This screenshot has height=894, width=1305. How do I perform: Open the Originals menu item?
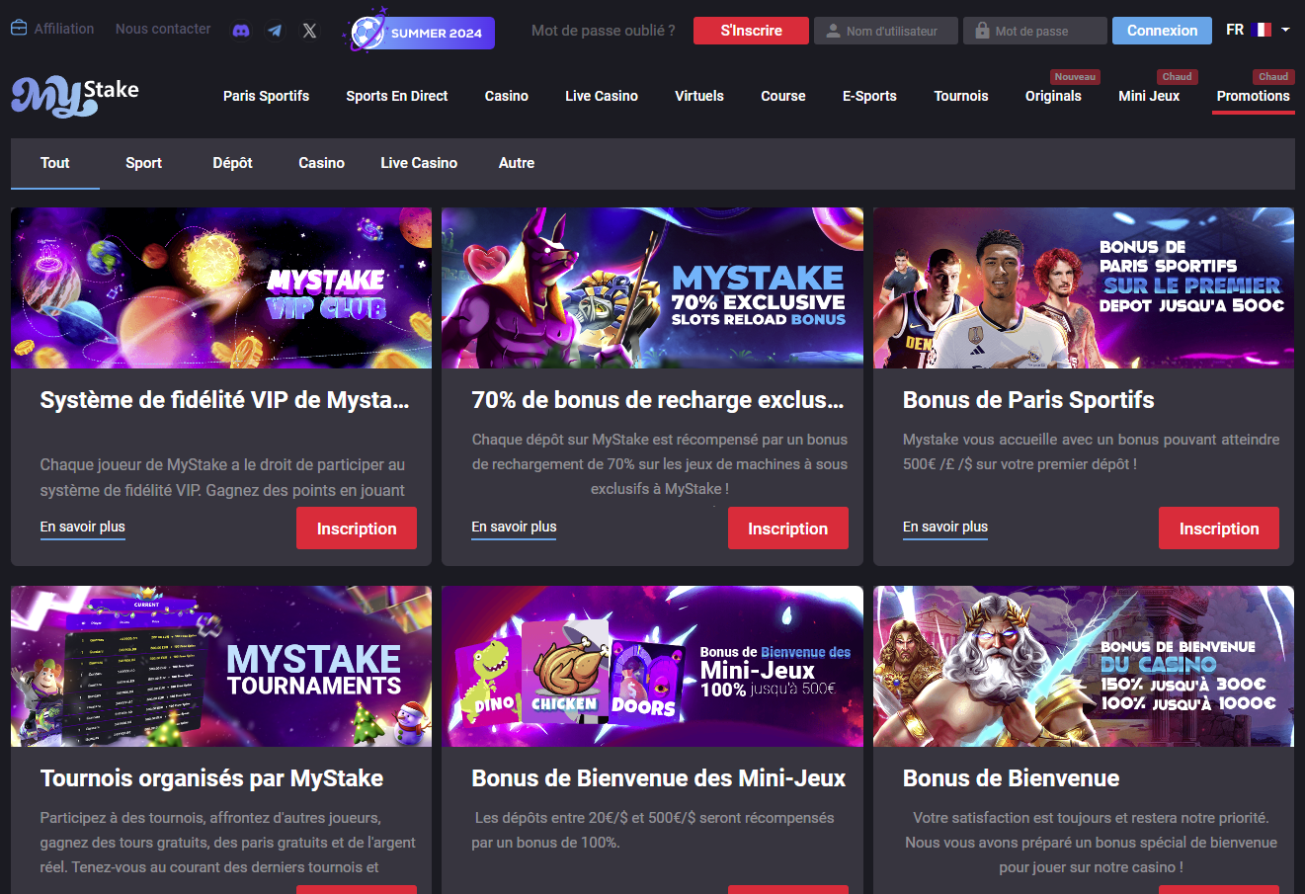[x=1053, y=96]
